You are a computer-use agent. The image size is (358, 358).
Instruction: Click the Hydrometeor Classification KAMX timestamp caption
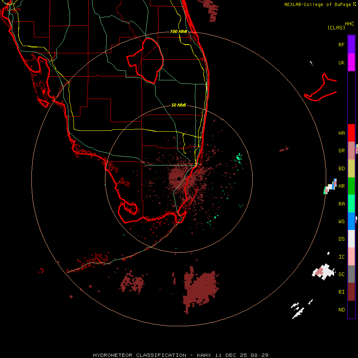coord(181,355)
